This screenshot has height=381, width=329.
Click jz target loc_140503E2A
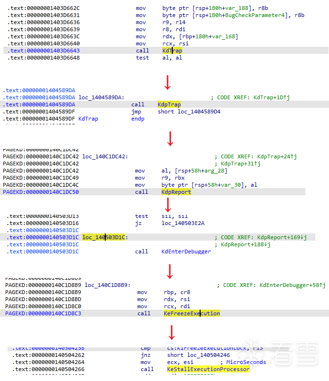183,223
